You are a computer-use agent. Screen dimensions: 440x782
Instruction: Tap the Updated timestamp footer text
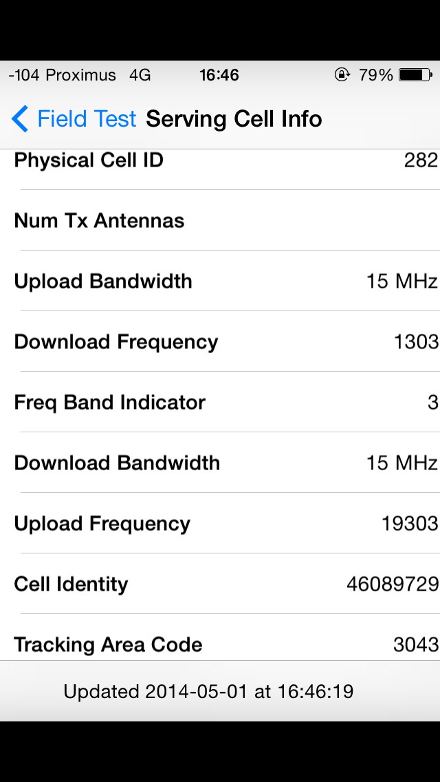208,691
